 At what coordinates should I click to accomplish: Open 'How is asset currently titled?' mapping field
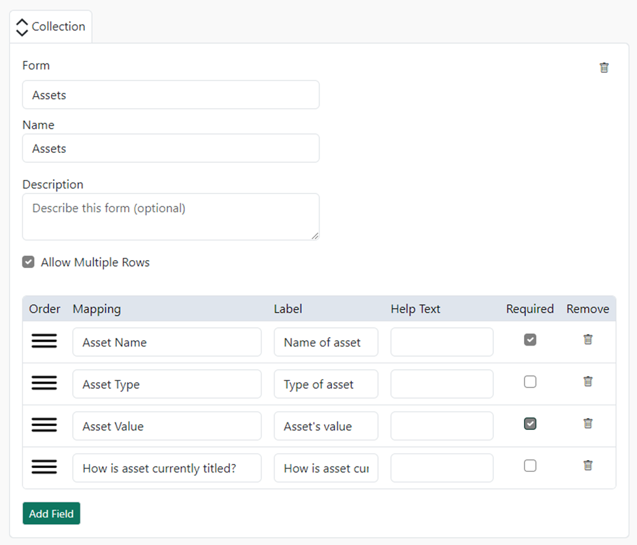pyautogui.click(x=167, y=468)
